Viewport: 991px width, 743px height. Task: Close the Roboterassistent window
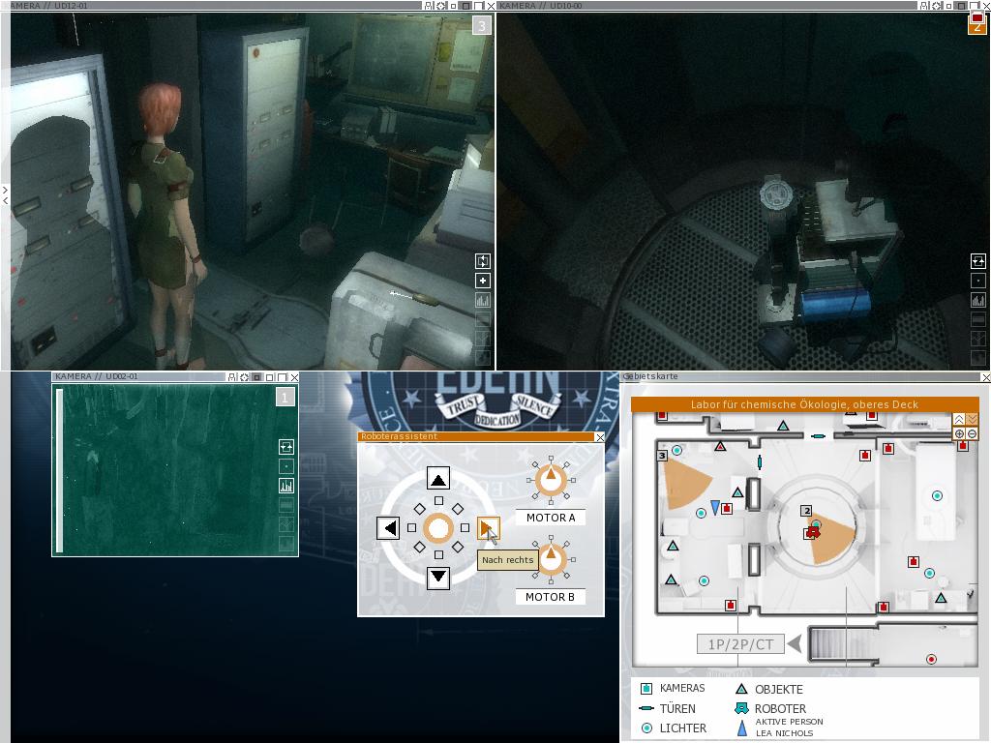tap(600, 436)
